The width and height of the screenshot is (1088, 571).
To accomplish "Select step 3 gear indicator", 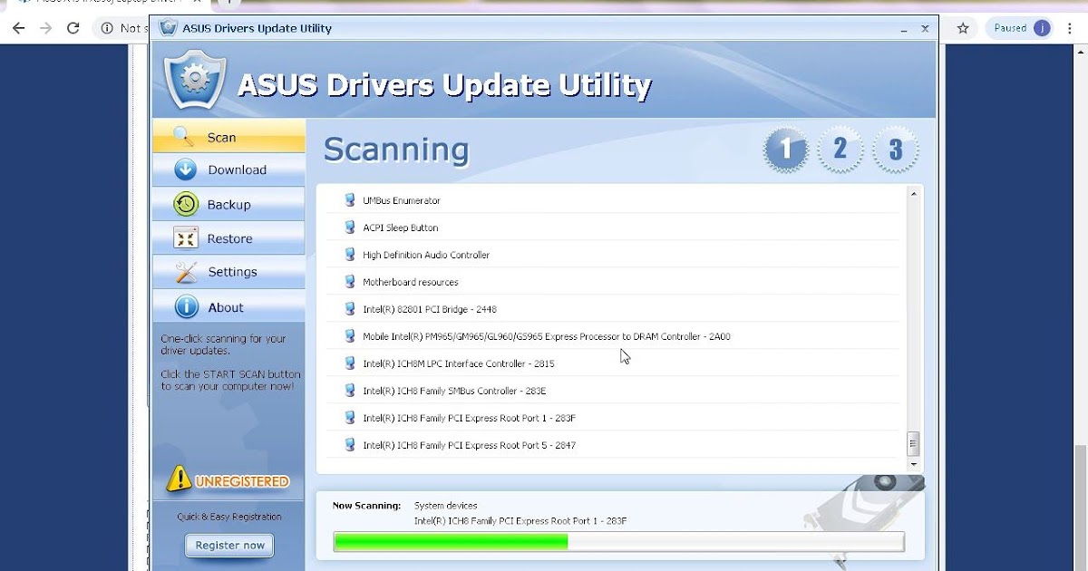I will (x=895, y=150).
